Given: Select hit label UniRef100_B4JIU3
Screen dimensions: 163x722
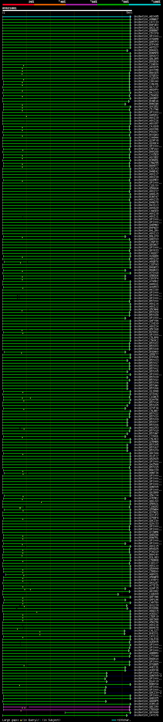Looking at the screenshot, I should click(x=146, y=92).
